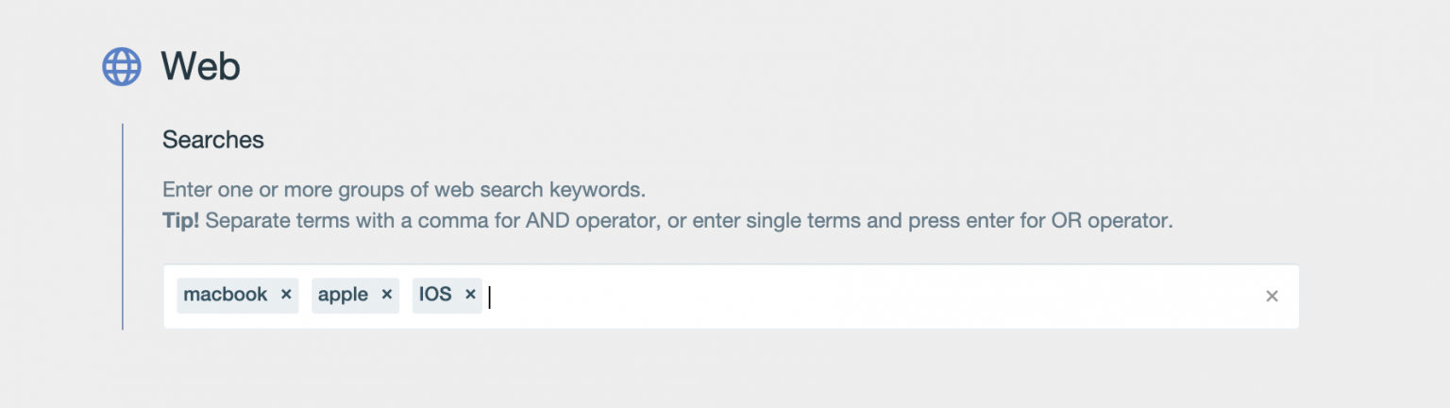This screenshot has height=408, width=1450.
Task: Delete the IOS keyword tag
Action: pos(470,295)
